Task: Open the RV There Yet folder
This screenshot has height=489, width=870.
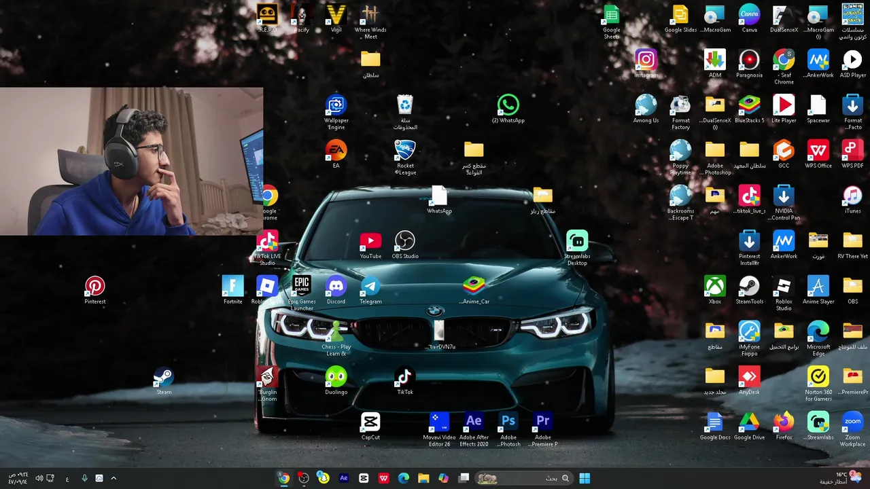Action: 852,244
